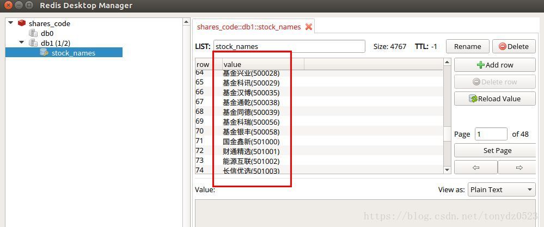Select row 65 基金科讯(500029)

click(319, 83)
